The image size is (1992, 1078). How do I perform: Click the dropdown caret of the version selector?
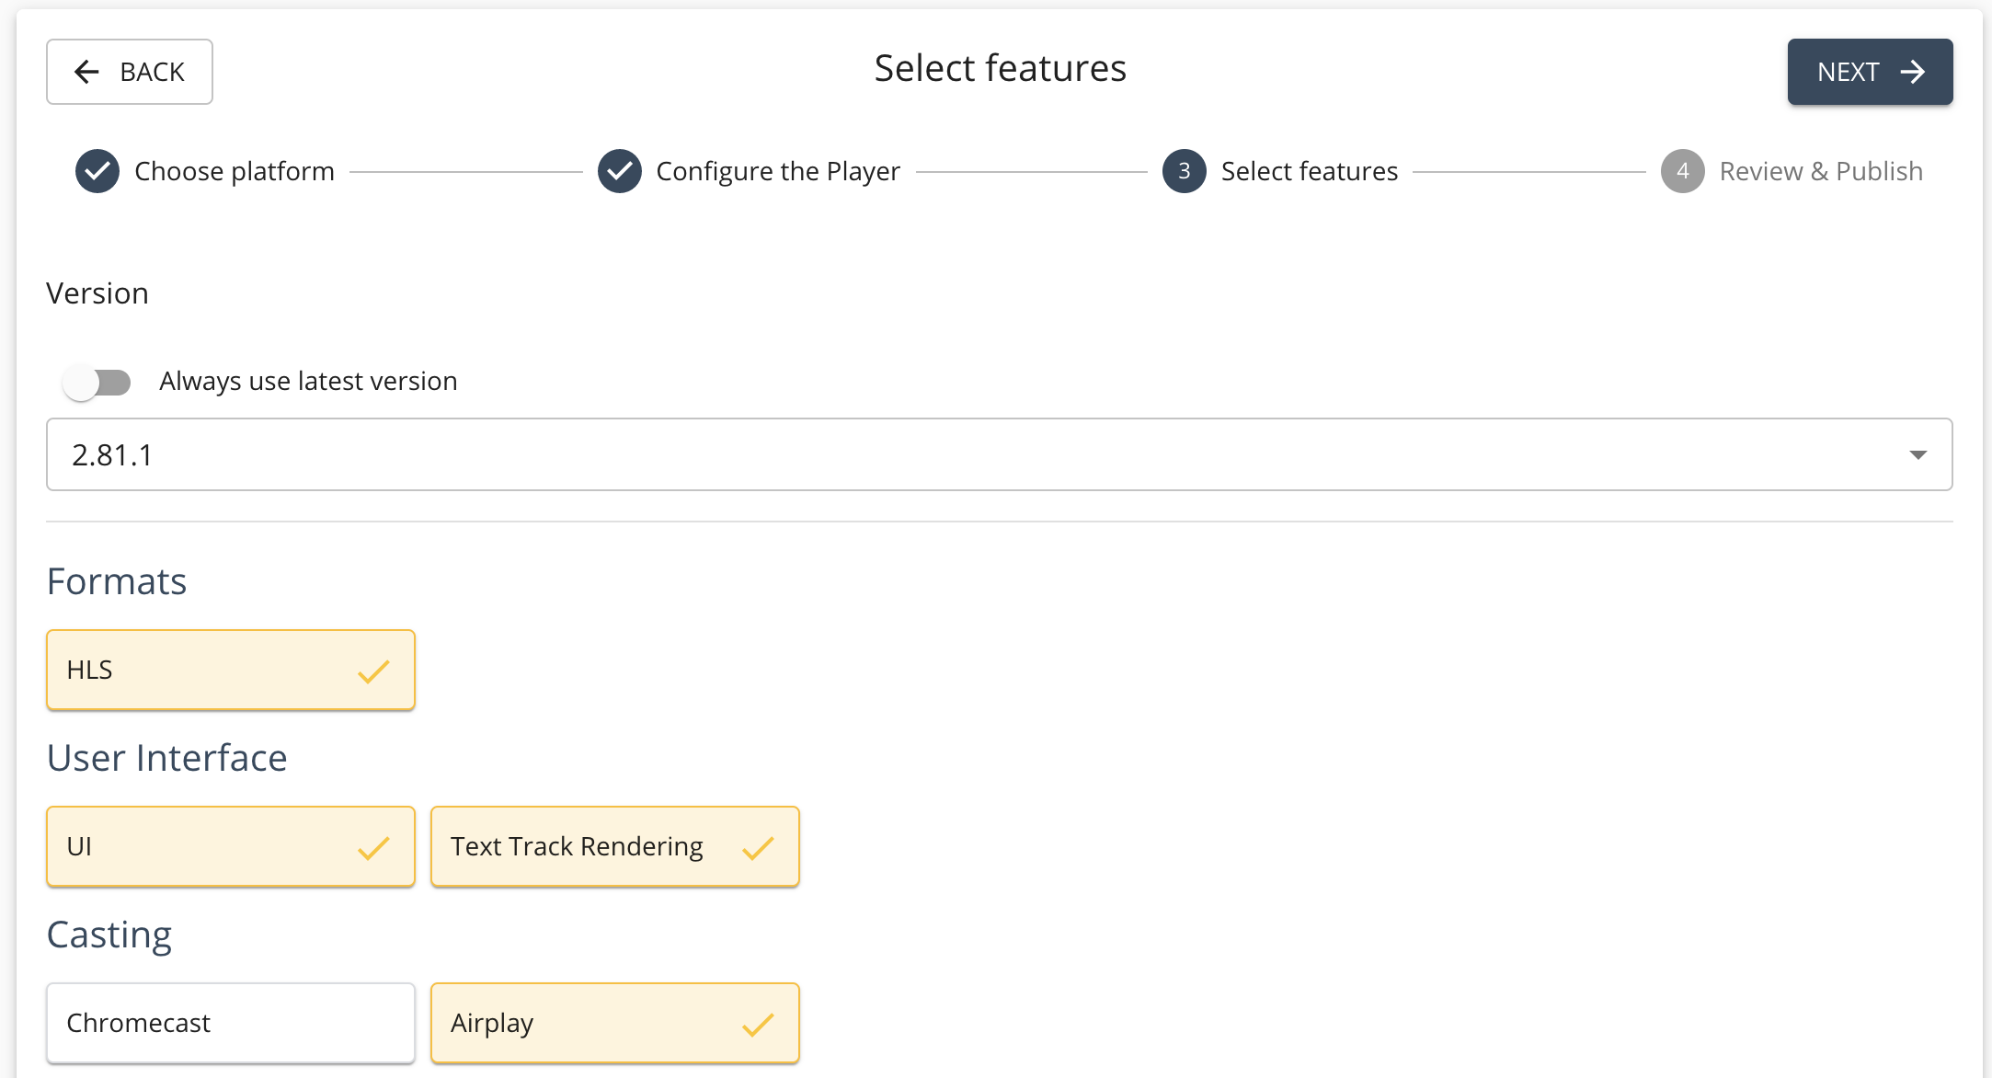[1916, 454]
